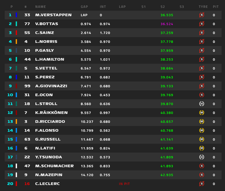Click the GAP column header
The width and height of the screenshot is (225, 191).
point(84,7)
